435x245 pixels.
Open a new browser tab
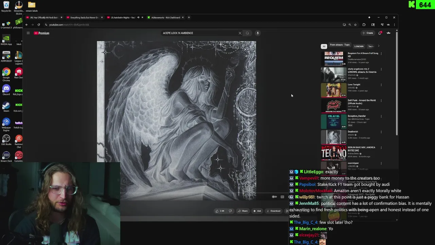(x=189, y=17)
